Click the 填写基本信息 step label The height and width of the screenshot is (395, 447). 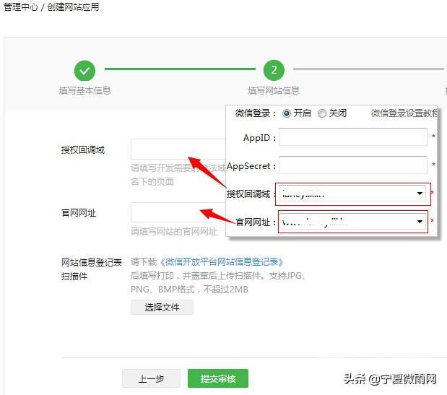click(84, 91)
